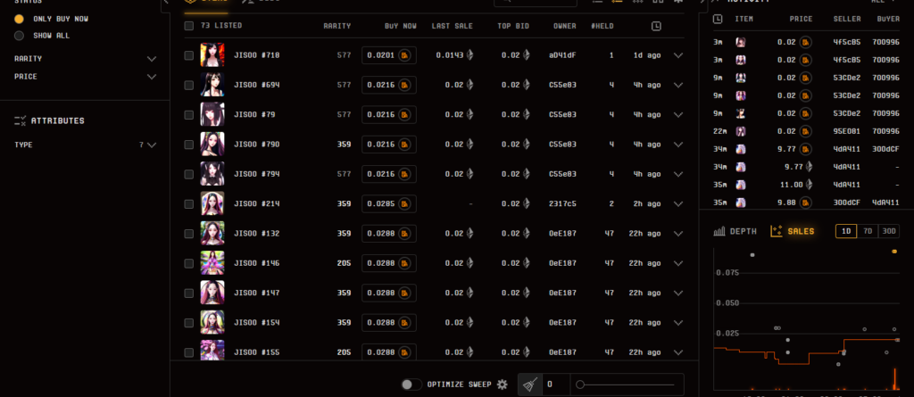Buy JISOO #132 for 0.0288
The image size is (914, 397).
pos(389,234)
